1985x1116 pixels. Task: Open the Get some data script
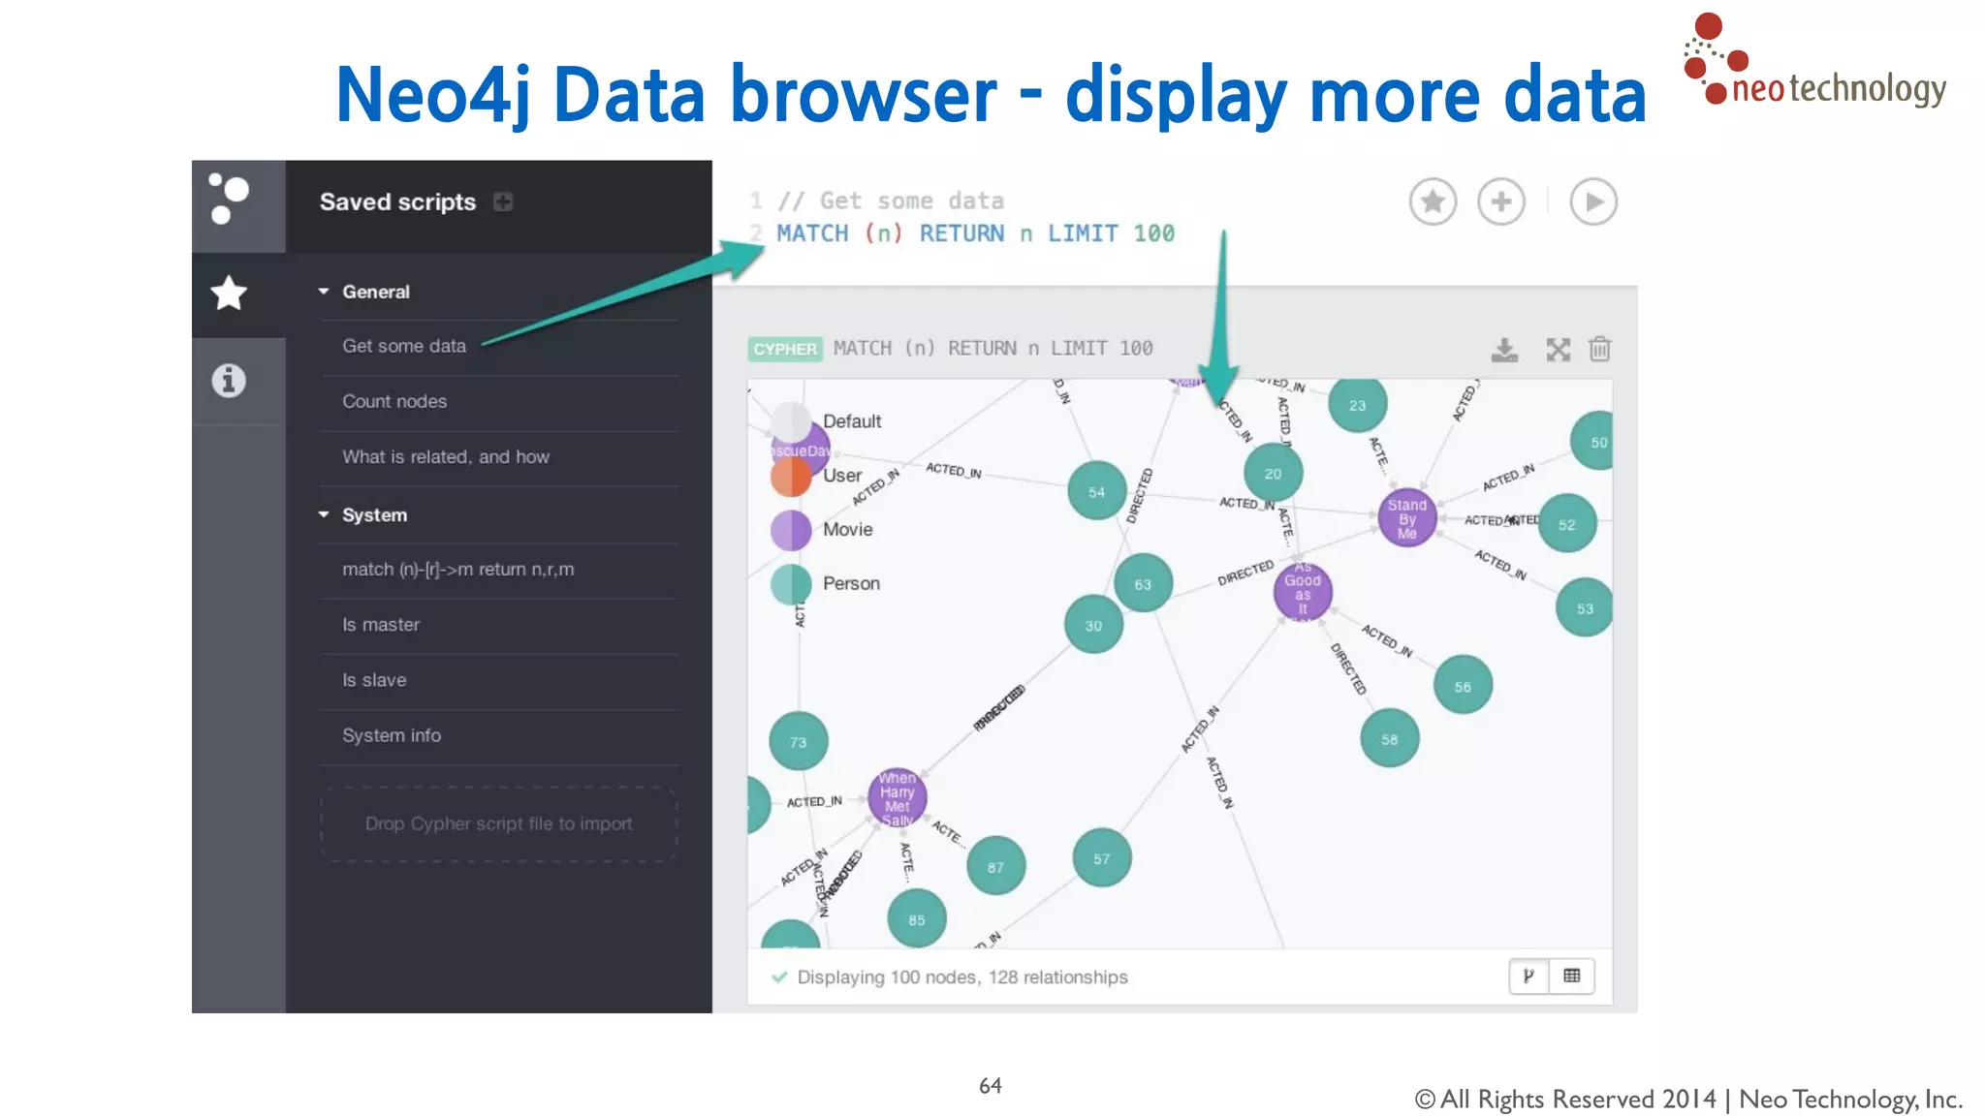coord(404,346)
